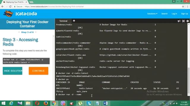Click 'google/guestbook-python-redis' in terminal output
The height and width of the screenshot is (106, 190).
pyautogui.click(x=72, y=49)
